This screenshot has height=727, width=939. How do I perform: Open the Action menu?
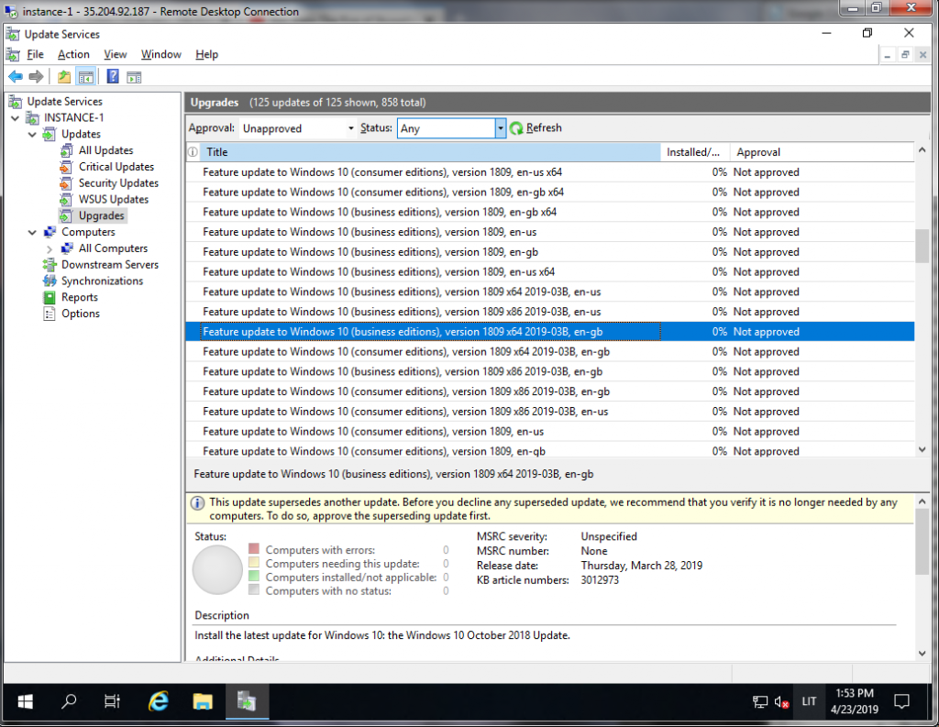pyautogui.click(x=73, y=54)
